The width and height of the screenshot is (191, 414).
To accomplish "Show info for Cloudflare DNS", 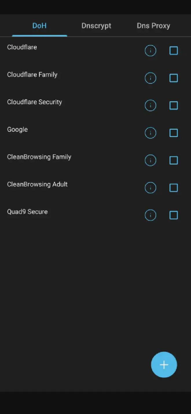I will click(x=150, y=51).
